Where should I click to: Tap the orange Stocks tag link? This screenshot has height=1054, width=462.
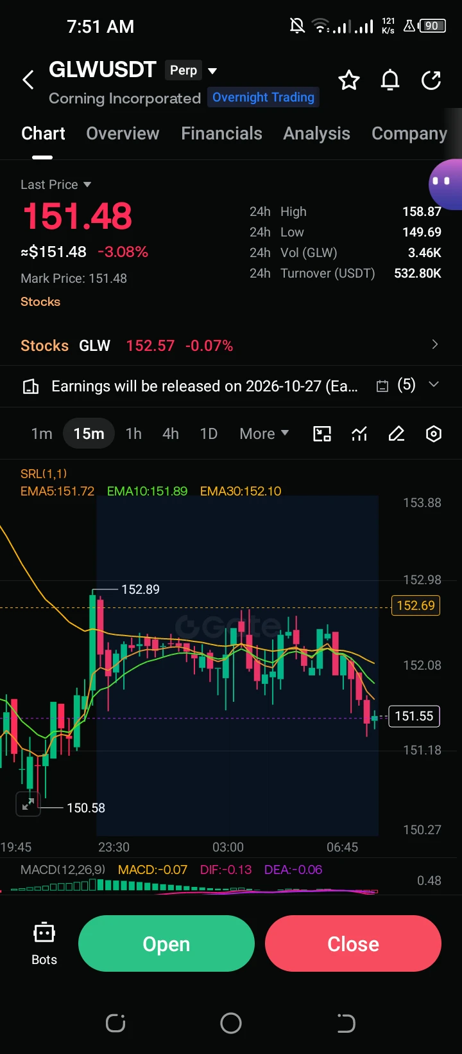point(40,301)
